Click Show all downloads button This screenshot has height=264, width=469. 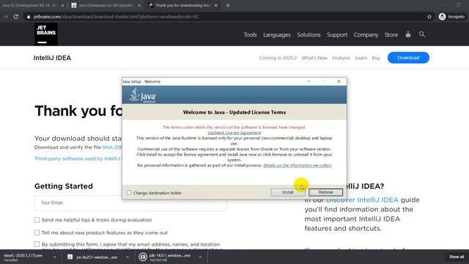(456, 257)
